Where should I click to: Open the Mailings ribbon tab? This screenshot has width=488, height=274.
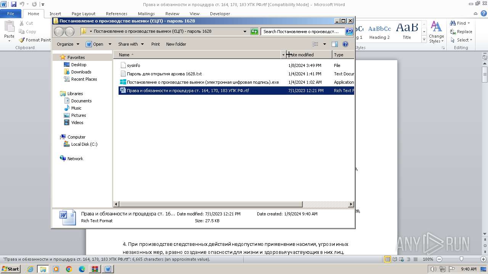[146, 14]
